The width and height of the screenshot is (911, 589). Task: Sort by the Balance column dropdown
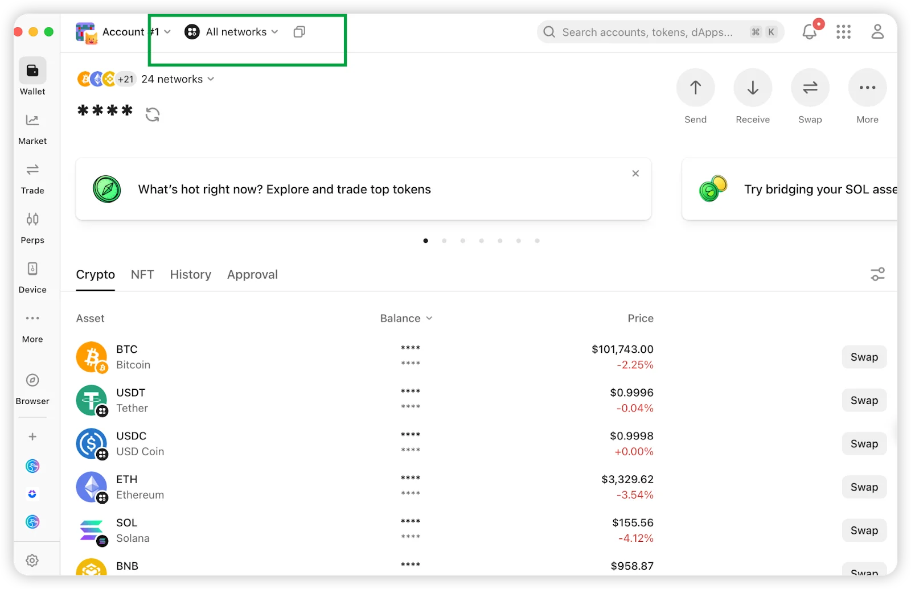[406, 319]
